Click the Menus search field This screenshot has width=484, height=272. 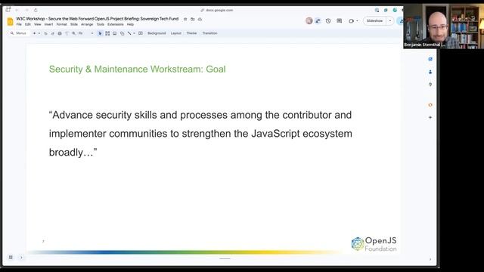point(19,33)
